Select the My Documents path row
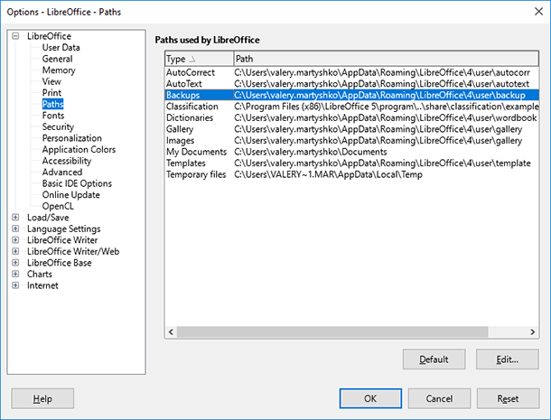The height and width of the screenshot is (420, 551). pos(351,152)
